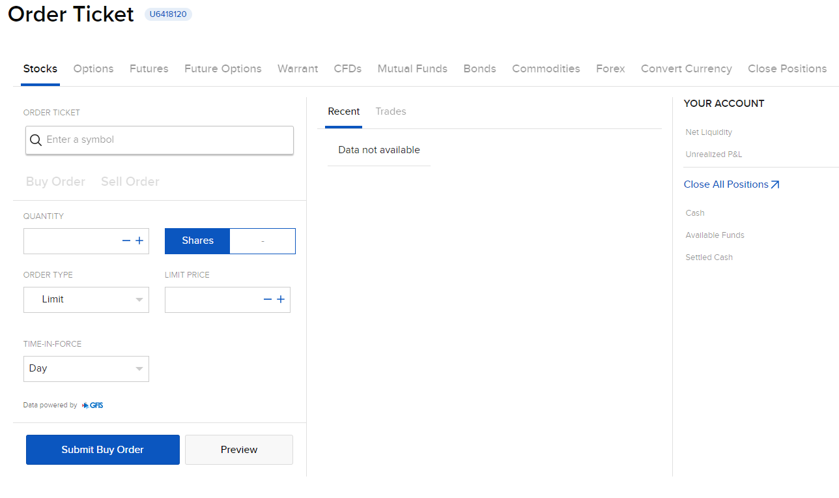839x498 pixels.
Task: Focus the Enter a symbol field
Action: (x=160, y=140)
